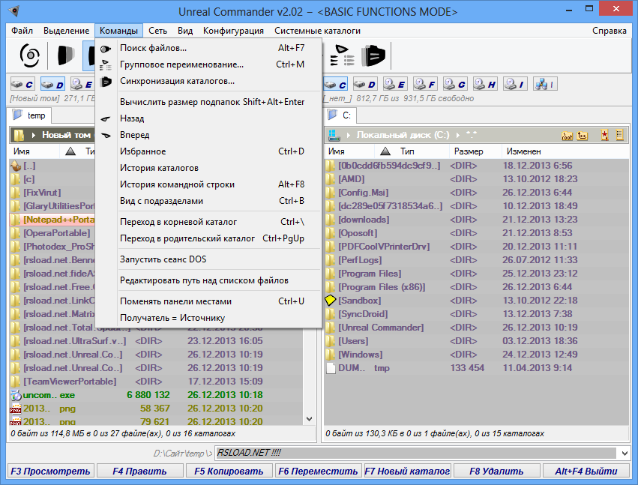Click F6 Переместить button
638x485 pixels.
318,472
